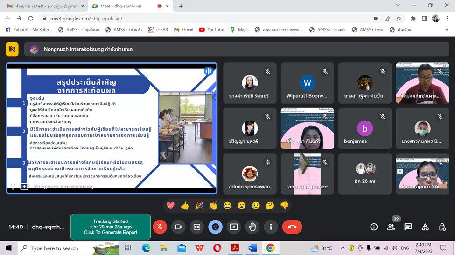Switch to the Gmail browser tab
Image resolution: width=455 pixels, height=255 pixels.
[46, 6]
